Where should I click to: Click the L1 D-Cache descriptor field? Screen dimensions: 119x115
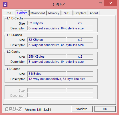click(x=60, y=28)
